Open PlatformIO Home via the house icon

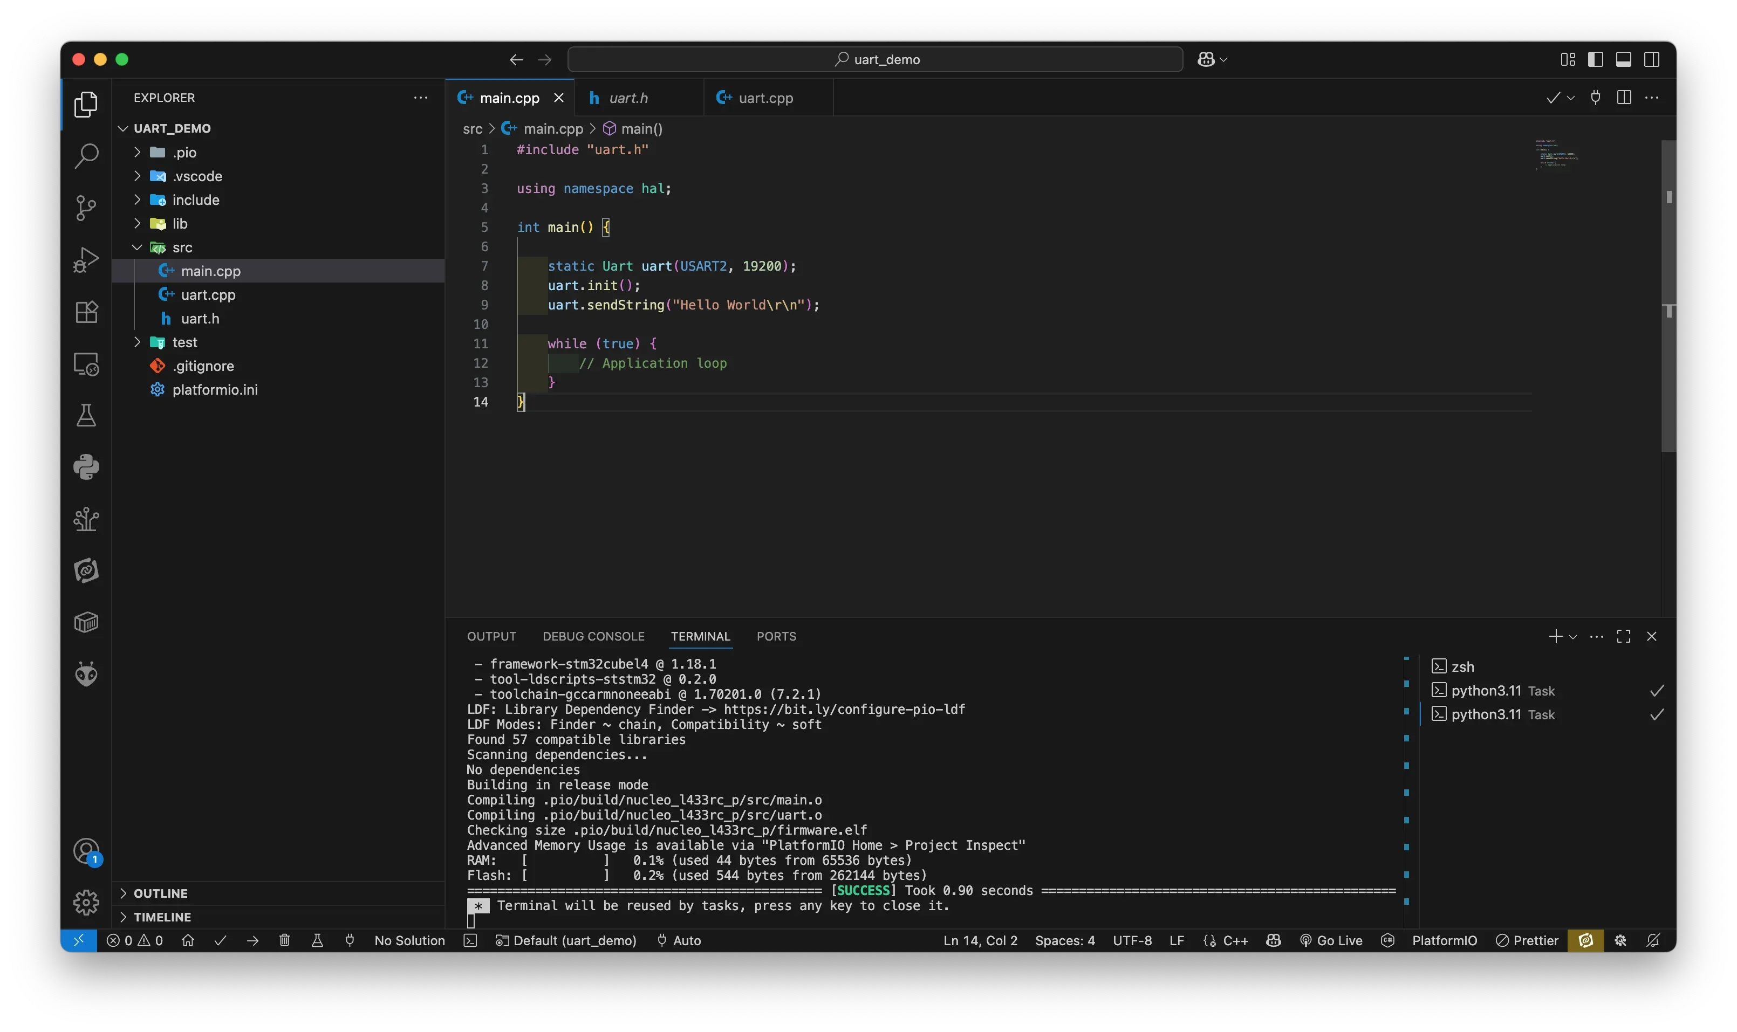(188, 940)
